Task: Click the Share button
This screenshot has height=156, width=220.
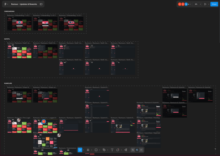Action: [x=214, y=4]
